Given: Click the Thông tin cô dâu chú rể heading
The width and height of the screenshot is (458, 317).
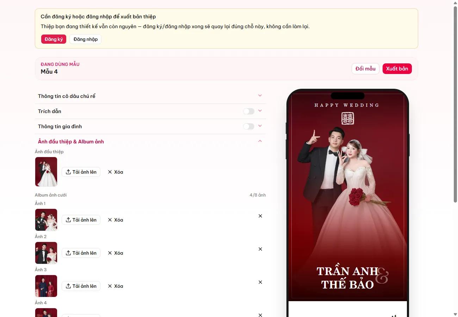Looking at the screenshot, I should [67, 96].
